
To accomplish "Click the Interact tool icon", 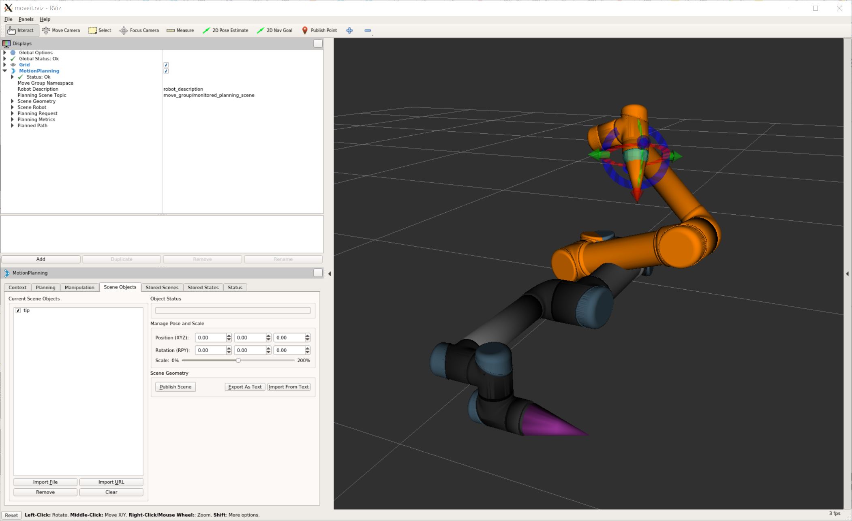I will pos(11,30).
